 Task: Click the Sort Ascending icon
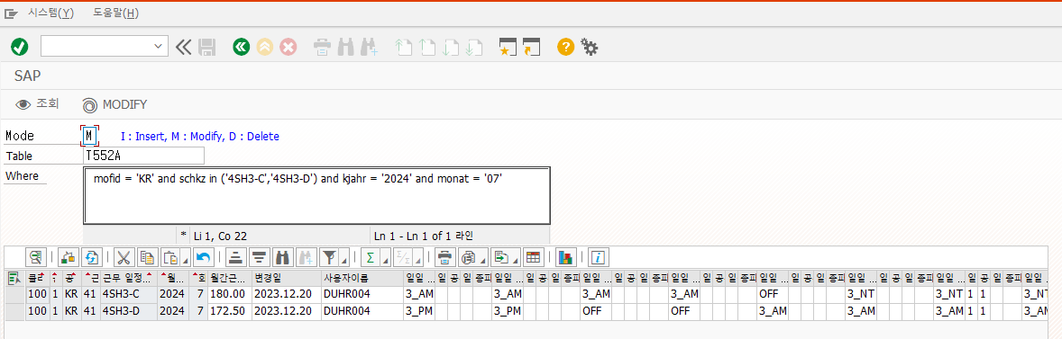pyautogui.click(x=234, y=257)
